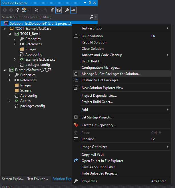Open the Image Optimizer submenu

point(122,147)
